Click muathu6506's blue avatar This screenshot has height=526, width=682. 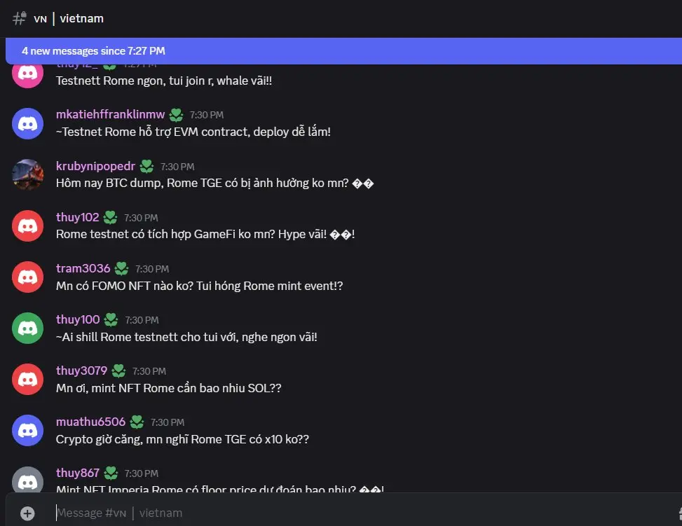coord(28,431)
